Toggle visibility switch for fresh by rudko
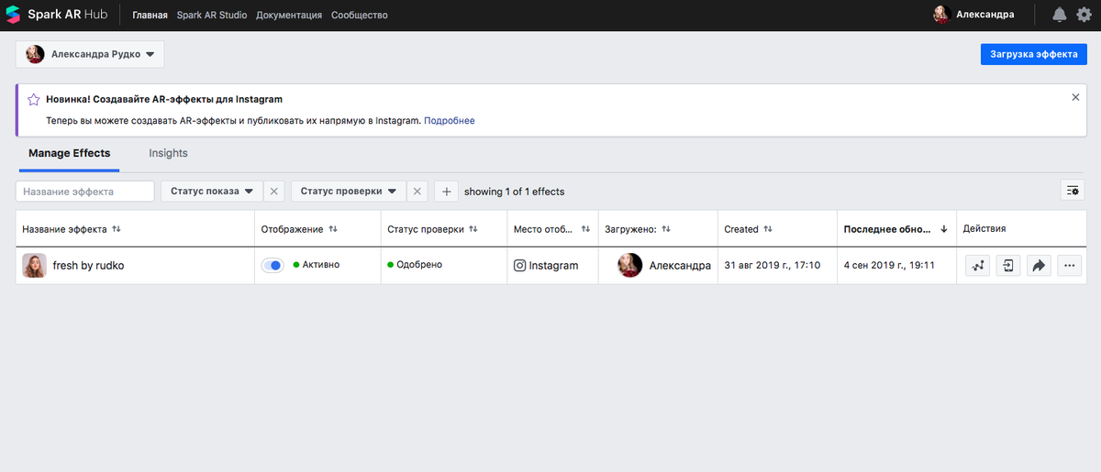The width and height of the screenshot is (1101, 472). [272, 265]
